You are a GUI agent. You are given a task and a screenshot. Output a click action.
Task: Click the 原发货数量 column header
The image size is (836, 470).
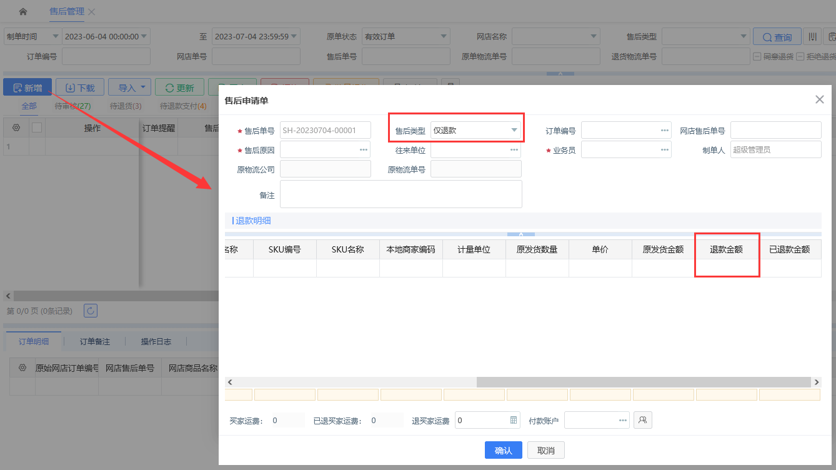[x=537, y=249]
